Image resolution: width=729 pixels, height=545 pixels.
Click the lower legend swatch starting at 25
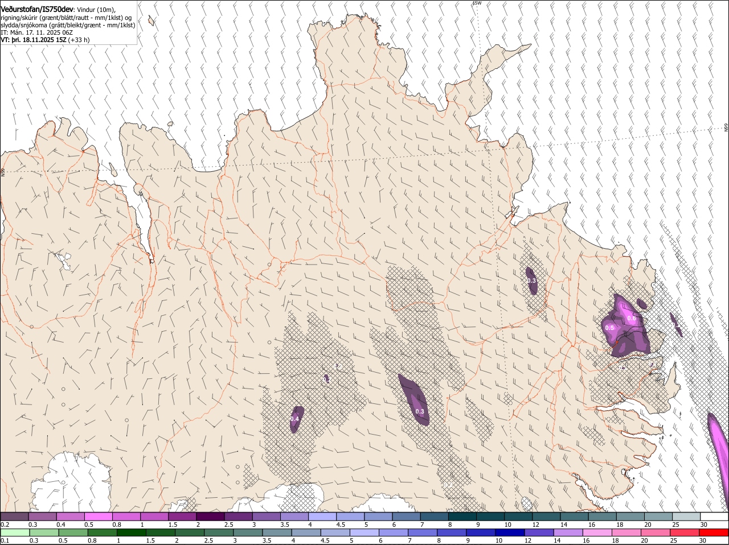click(x=685, y=532)
